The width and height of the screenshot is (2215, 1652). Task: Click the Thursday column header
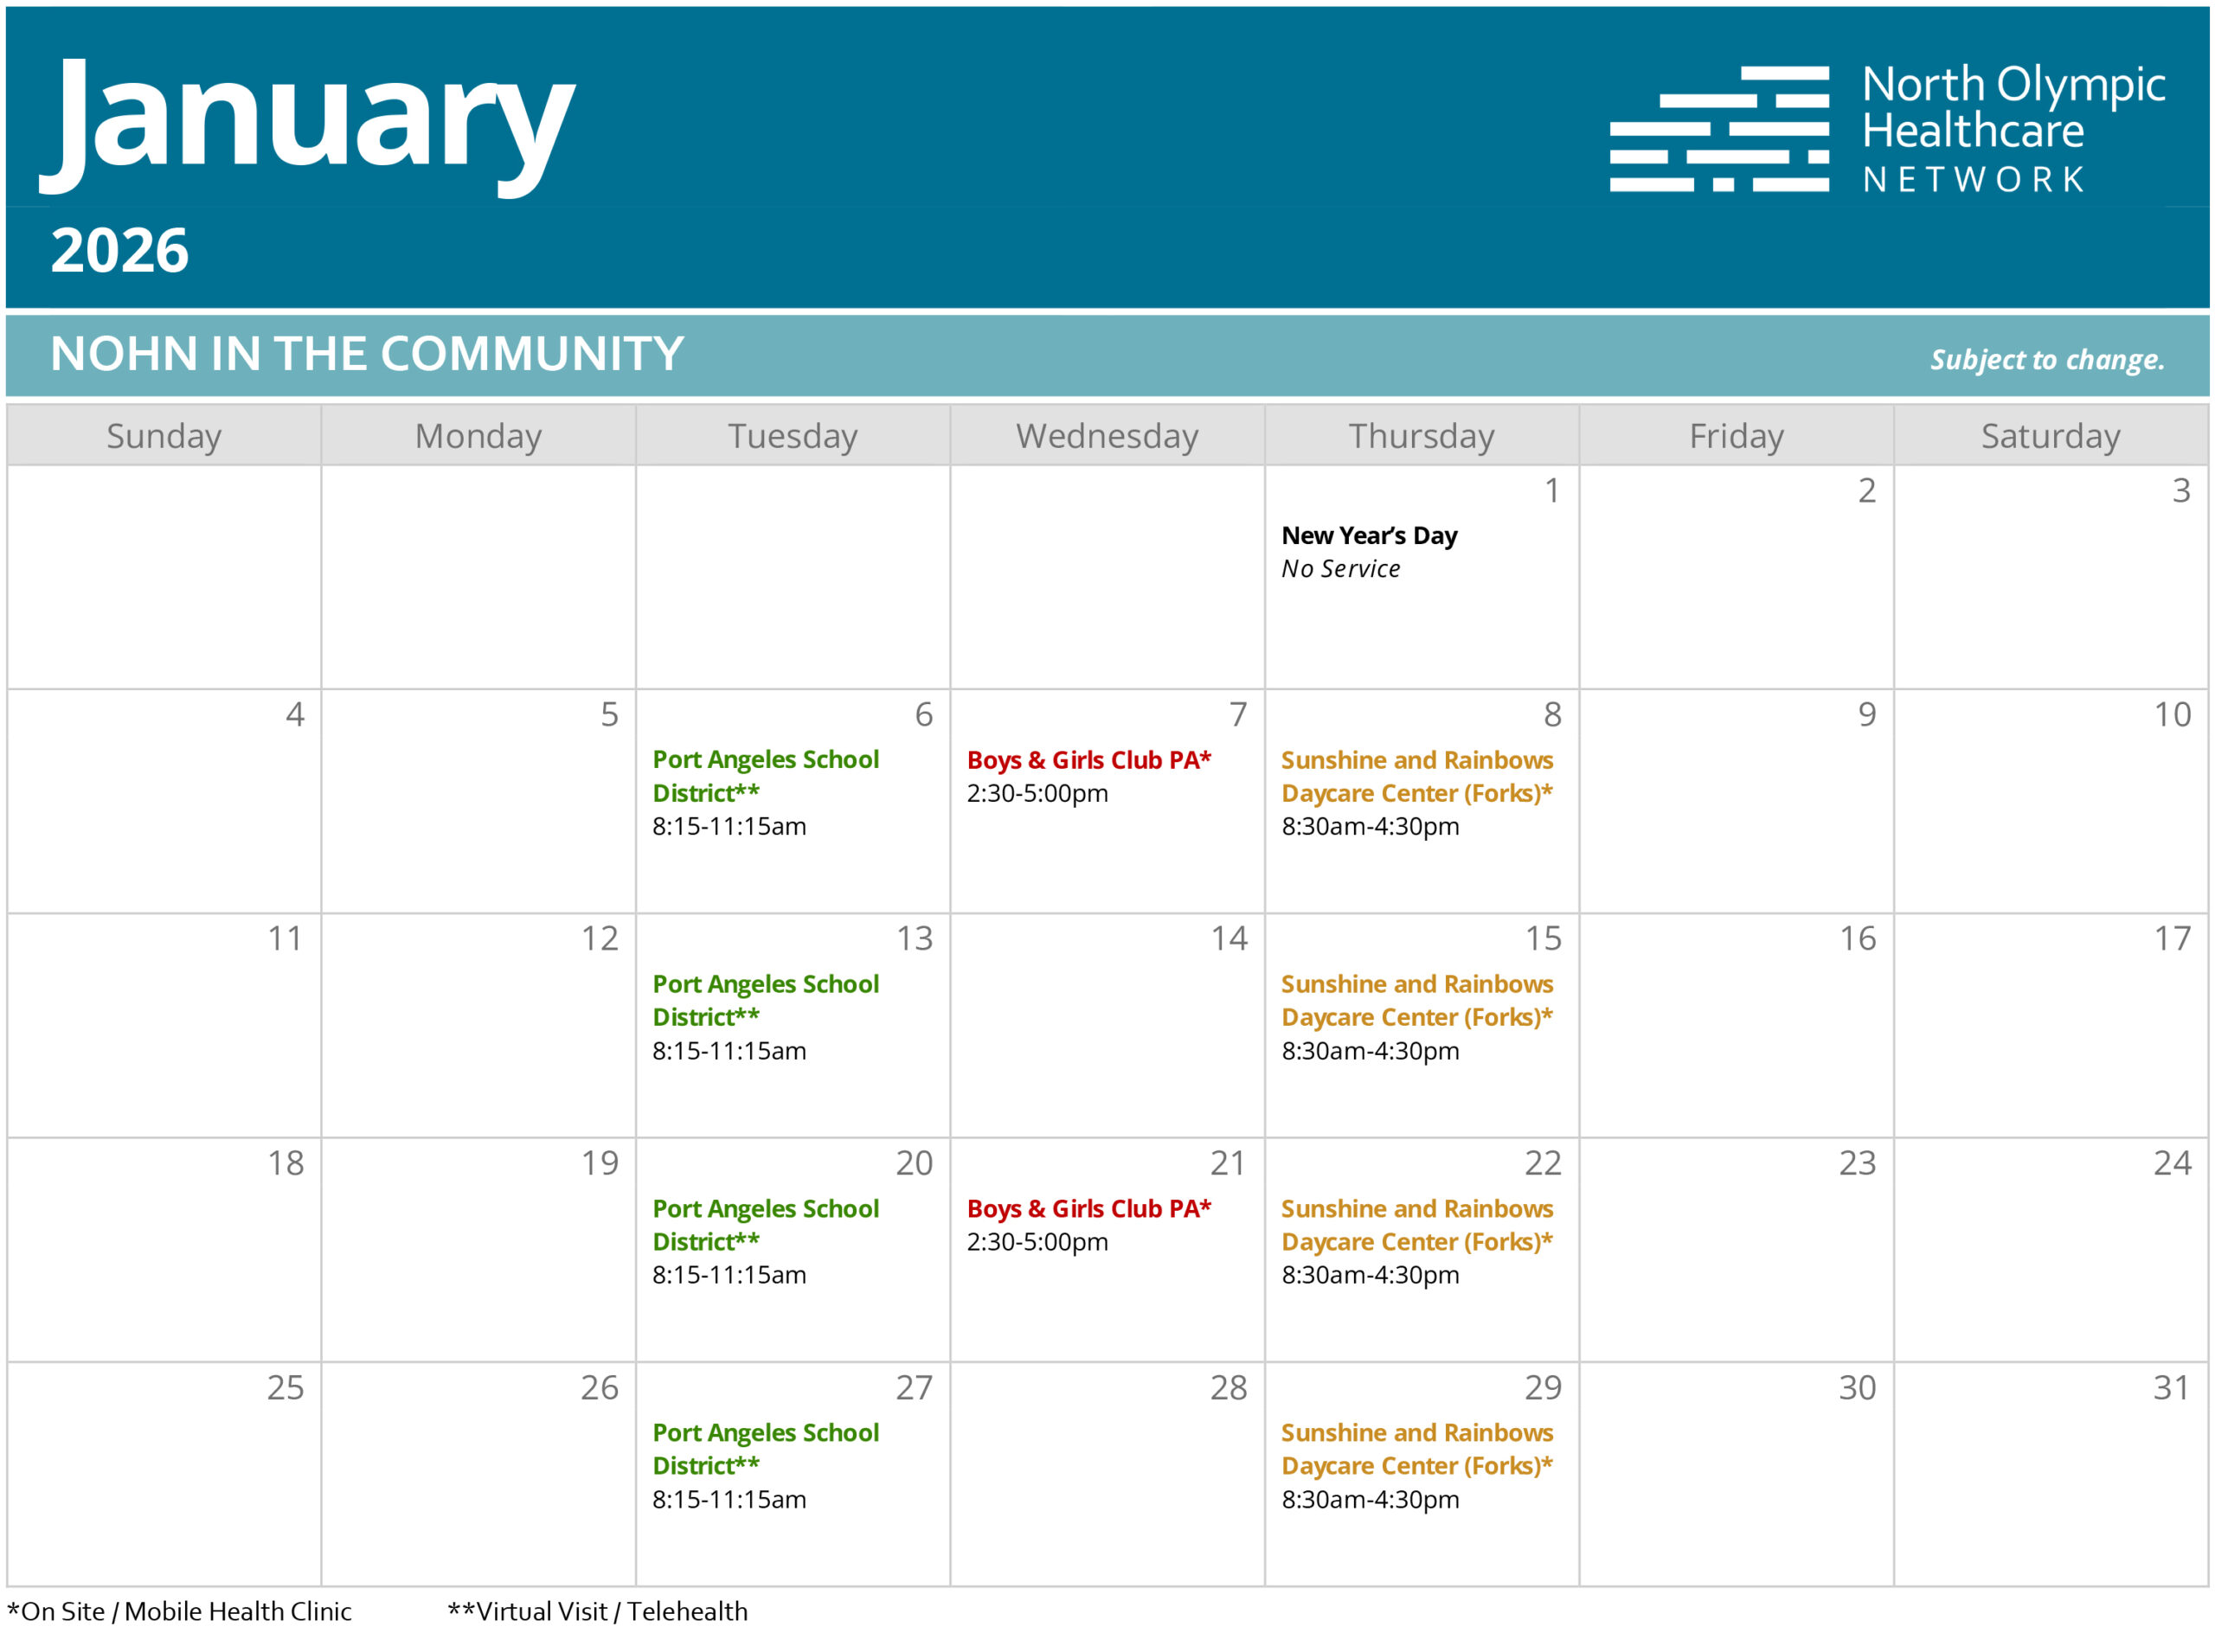(1421, 435)
